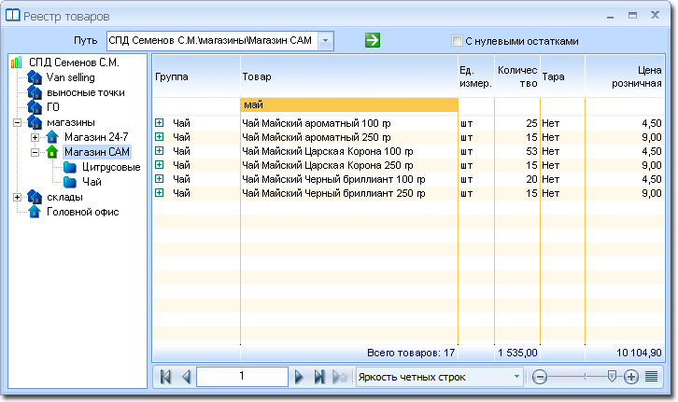Expand row Чай Майский ароматный 100 гр
This screenshot has height=402, width=678.
(x=159, y=123)
